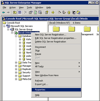Click the Register Server toolbar icon
The width and height of the screenshot is (100, 101).
coord(64,12)
